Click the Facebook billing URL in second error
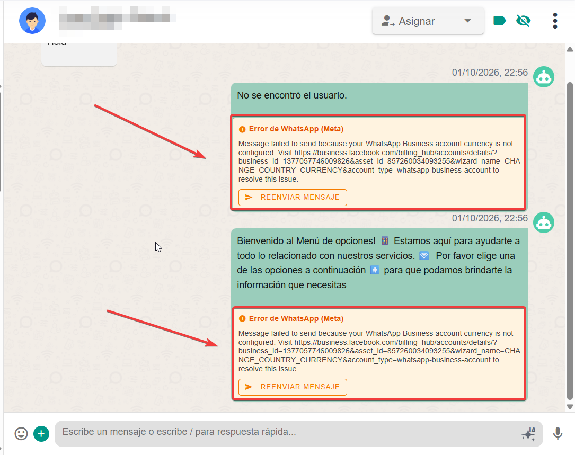Screen dimensions: 575x455 [x=379, y=351]
